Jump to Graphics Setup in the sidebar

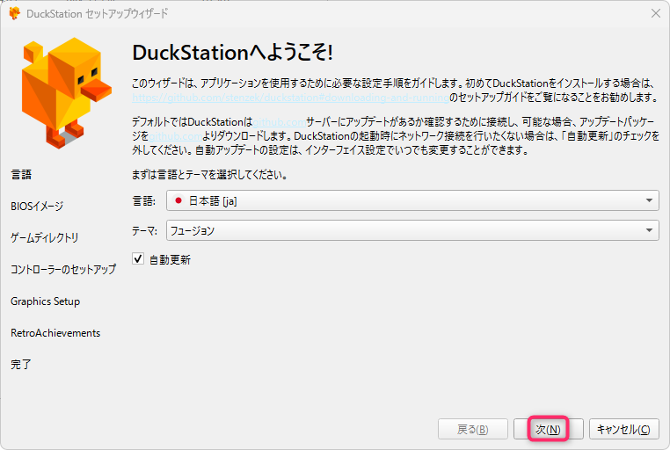[45, 301]
